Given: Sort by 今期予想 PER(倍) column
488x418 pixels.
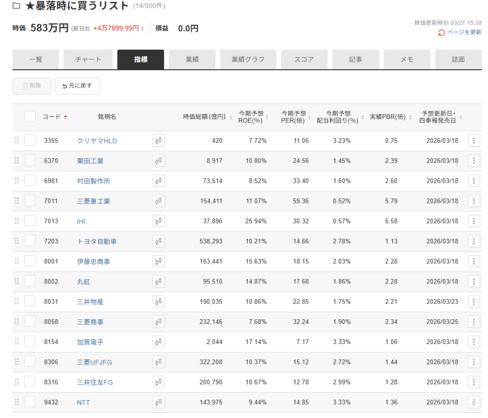Looking at the screenshot, I should click(293, 117).
